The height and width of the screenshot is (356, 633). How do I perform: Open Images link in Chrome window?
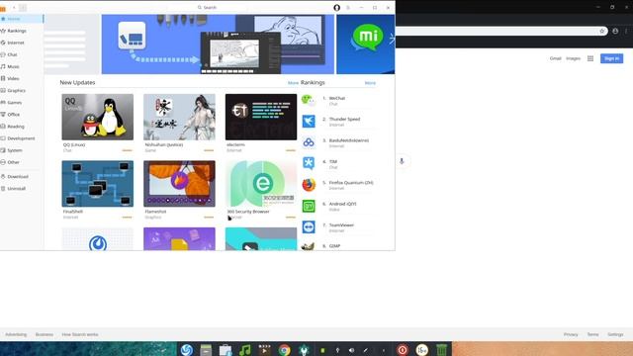click(573, 58)
